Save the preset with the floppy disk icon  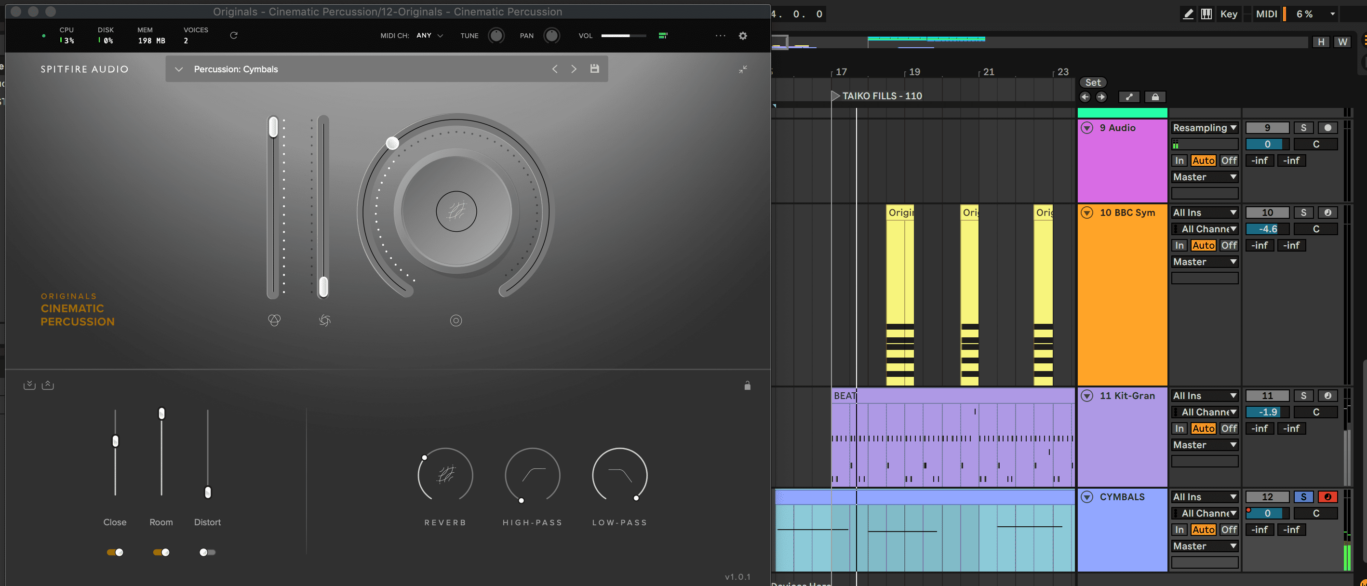coord(594,69)
